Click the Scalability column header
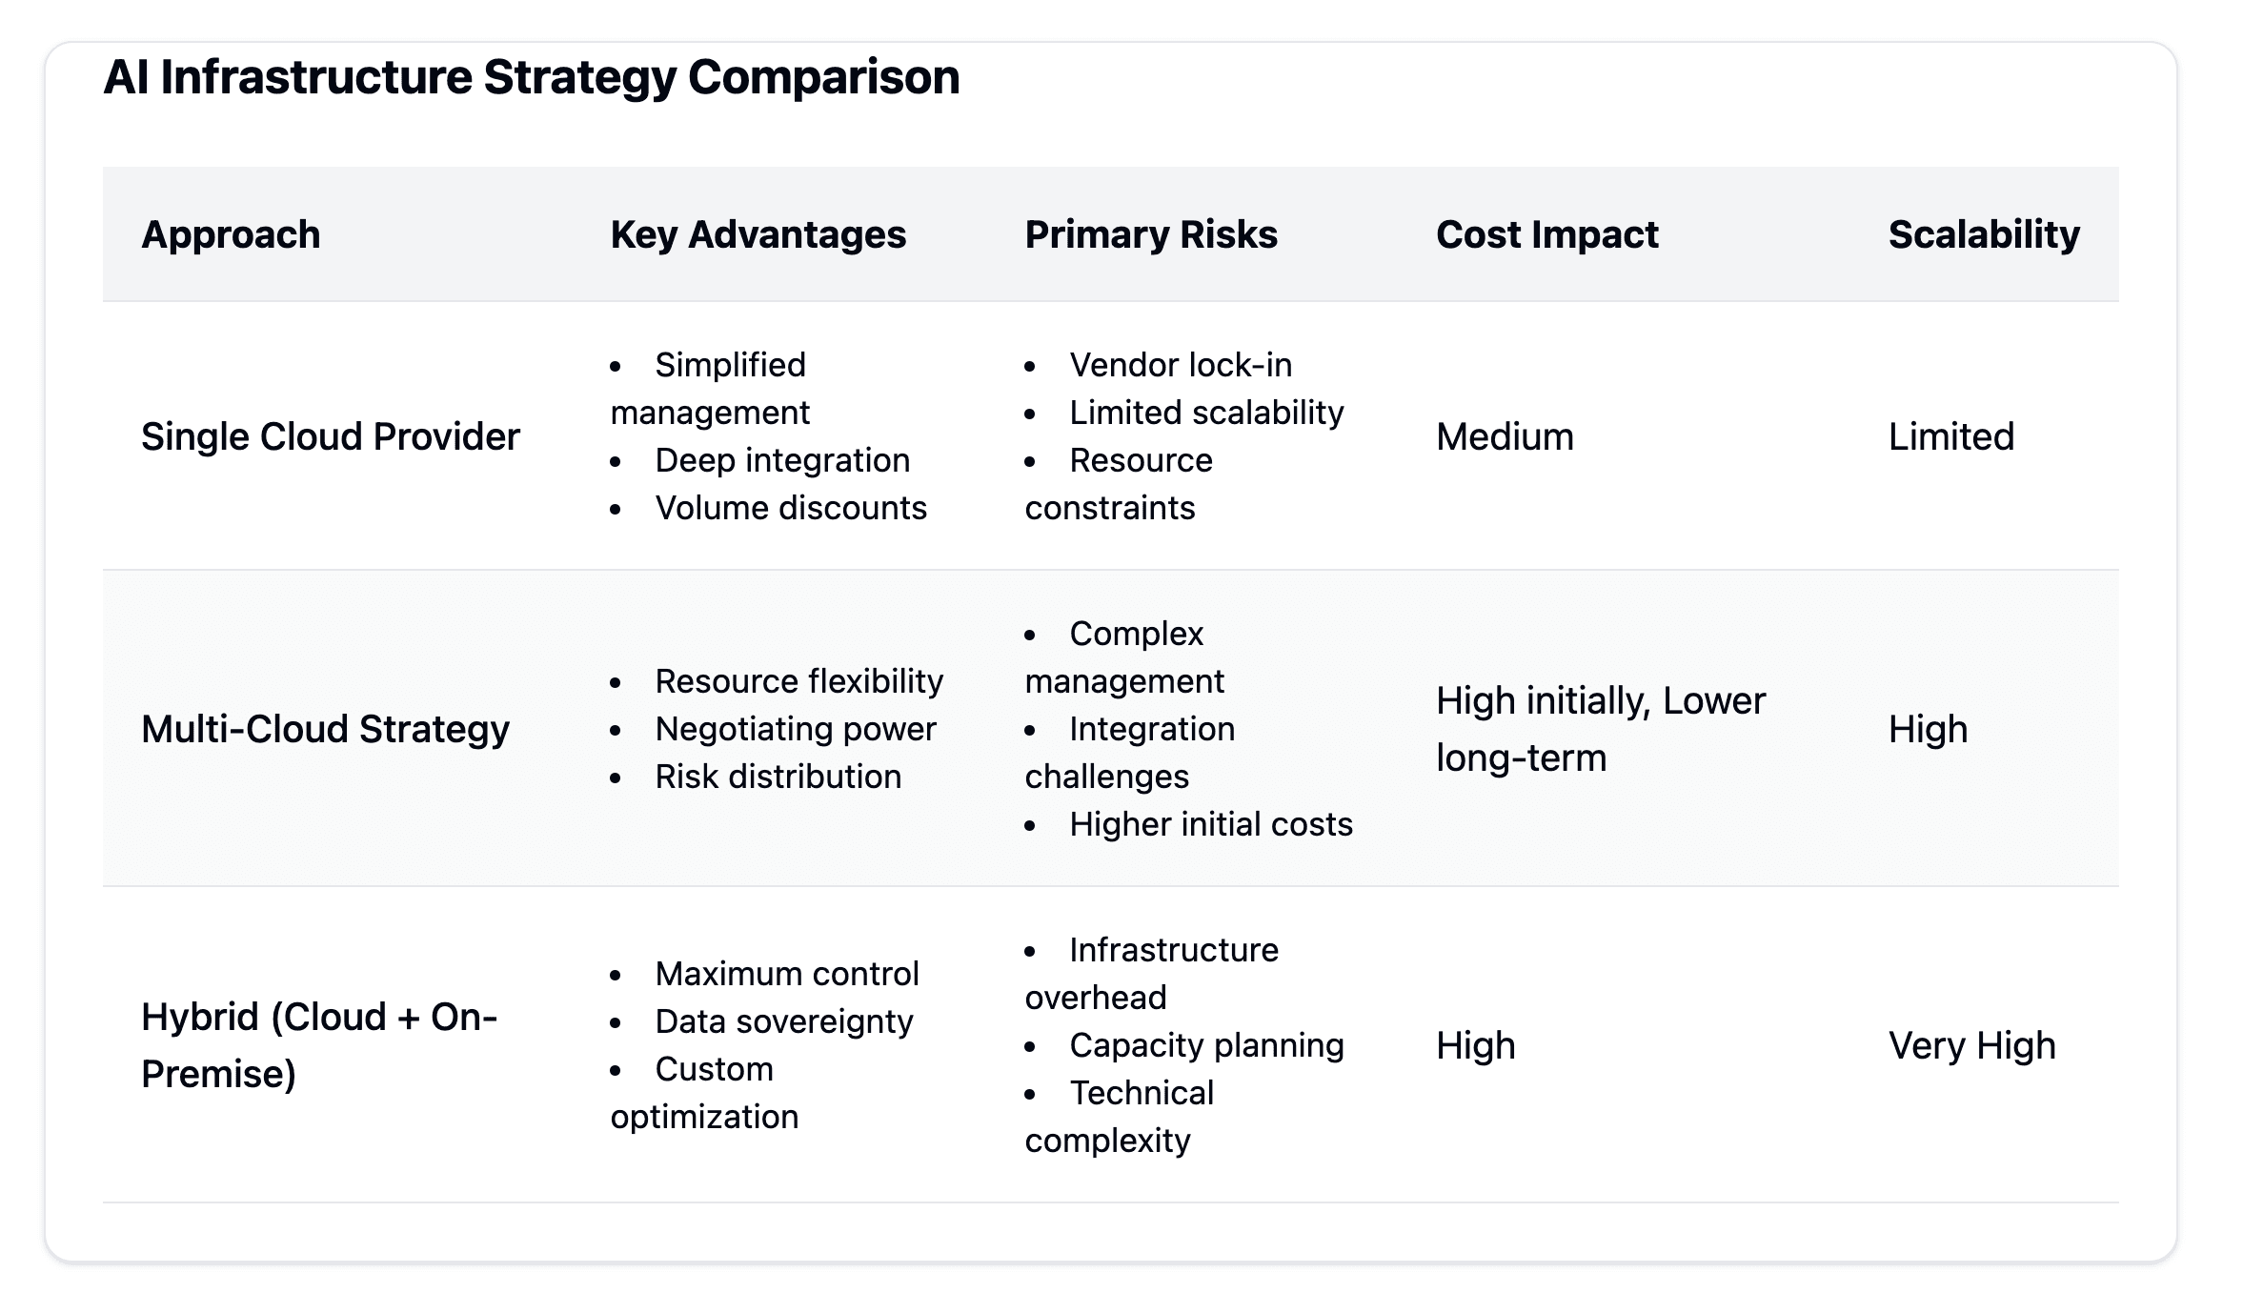2243x1313 pixels. coord(1985,234)
